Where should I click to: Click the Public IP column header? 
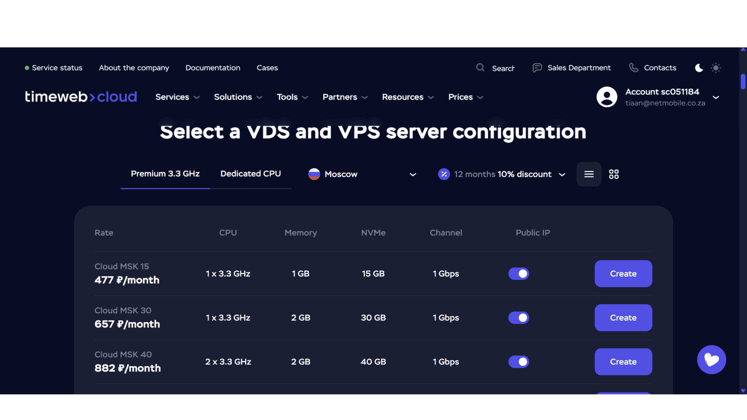[533, 233]
